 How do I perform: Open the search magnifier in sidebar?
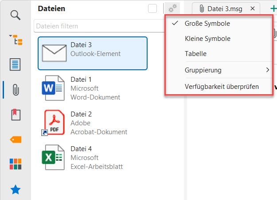tap(16, 15)
